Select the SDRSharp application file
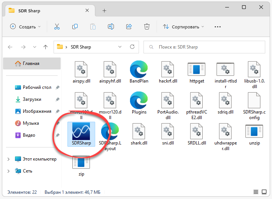This screenshot has width=272, height=199. [81, 134]
